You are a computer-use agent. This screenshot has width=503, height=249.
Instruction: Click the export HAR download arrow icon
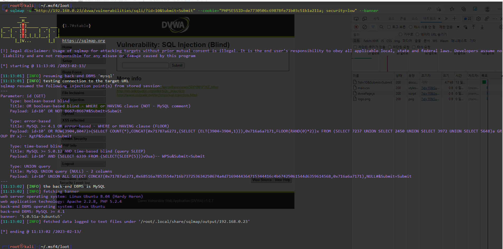click(x=482, y=27)
